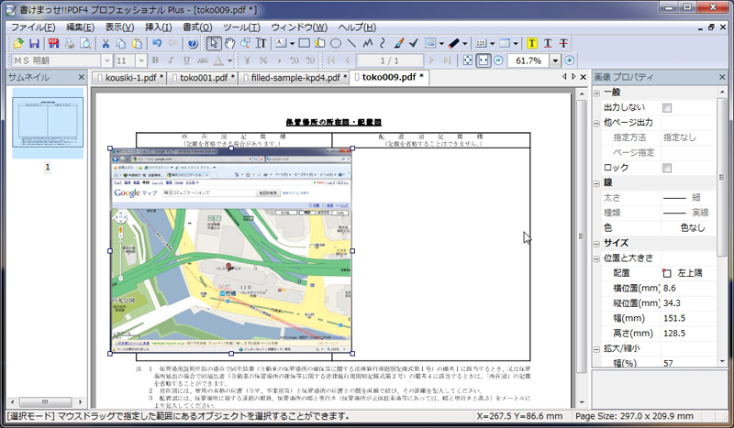Toggle fit page width zoom
This screenshot has height=428, width=734.
pyautogui.click(x=484, y=60)
